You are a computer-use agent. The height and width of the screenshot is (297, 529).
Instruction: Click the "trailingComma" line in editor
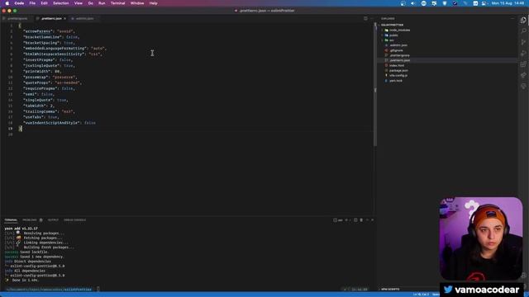pyautogui.click(x=49, y=111)
